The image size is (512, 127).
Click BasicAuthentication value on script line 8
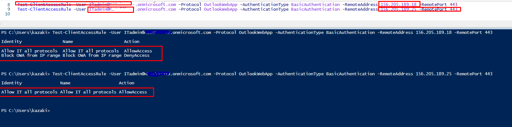point(315,4)
